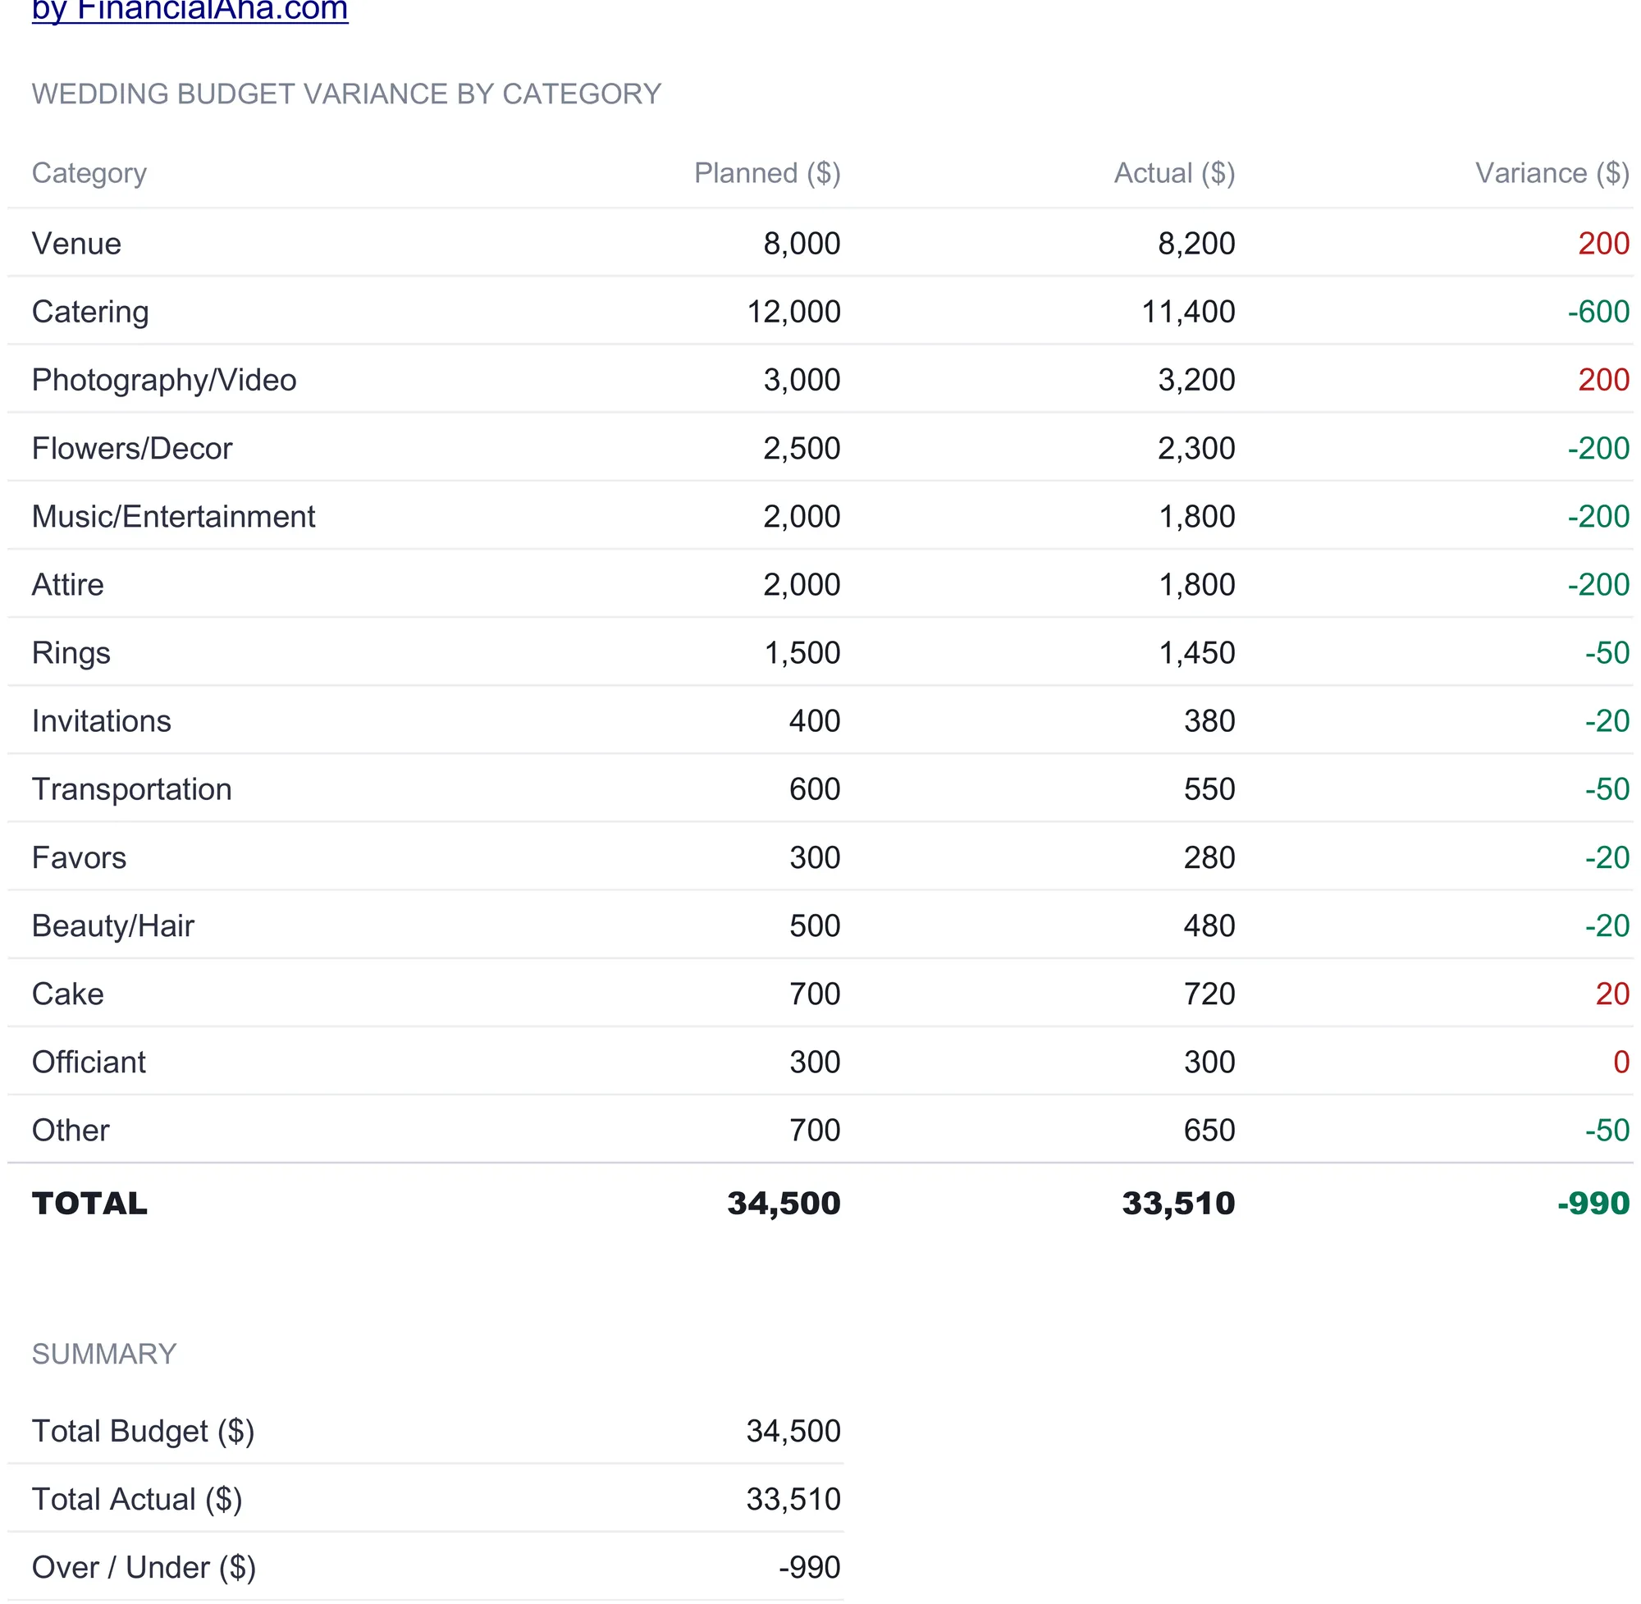
Task: Select Rings actual value 1,450
Action: 1196,653
